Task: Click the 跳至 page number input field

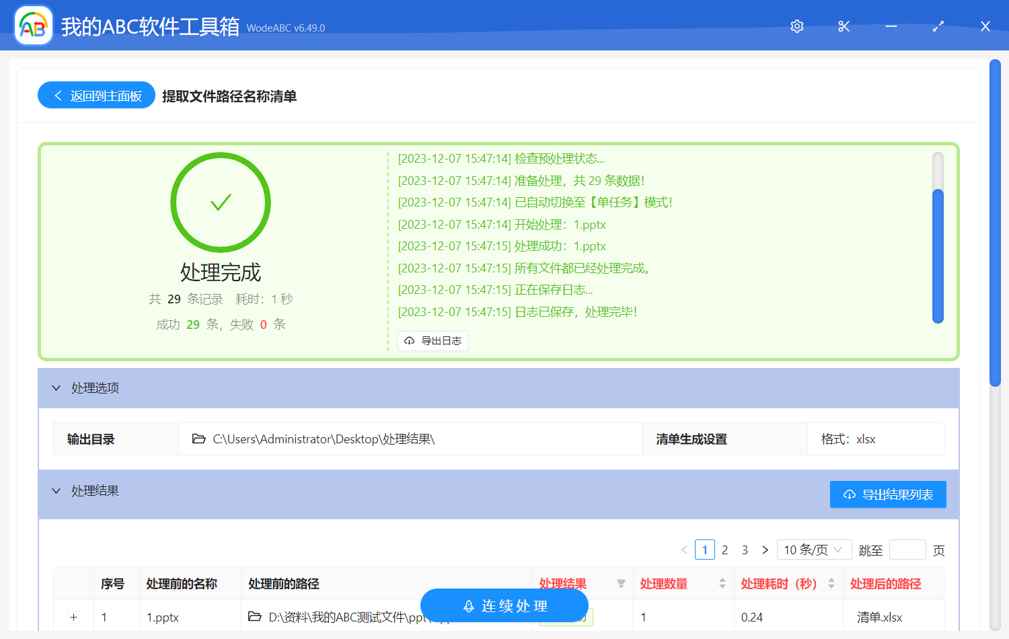Action: tap(907, 550)
